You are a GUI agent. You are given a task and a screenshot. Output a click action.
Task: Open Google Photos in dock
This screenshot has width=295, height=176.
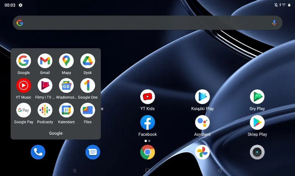point(202,152)
